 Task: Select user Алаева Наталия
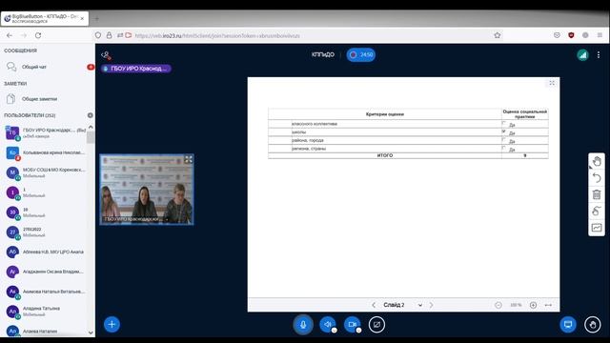point(45,331)
